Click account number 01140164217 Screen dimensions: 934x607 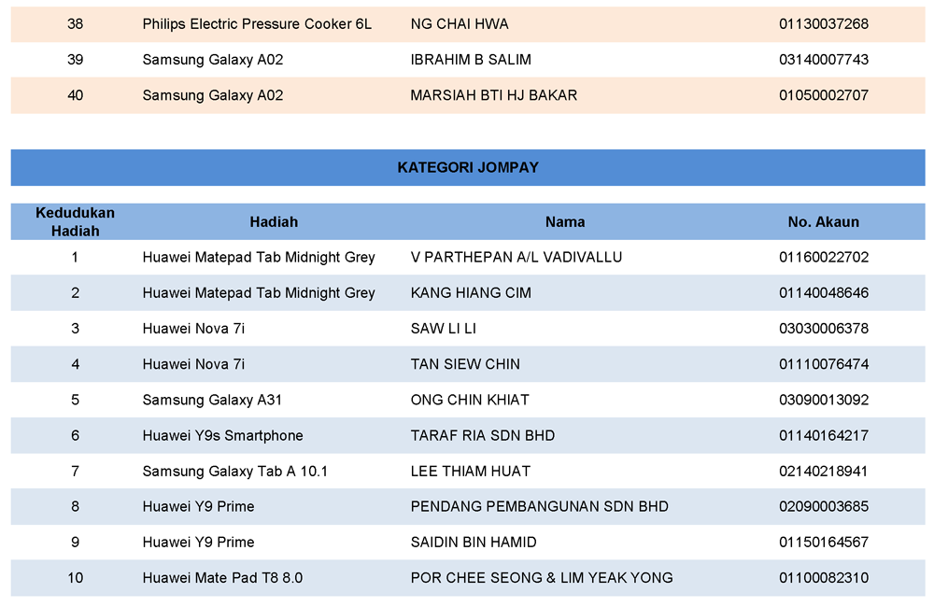(x=823, y=435)
